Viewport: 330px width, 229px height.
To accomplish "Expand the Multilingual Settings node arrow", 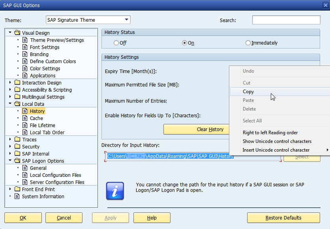I will [10, 97].
